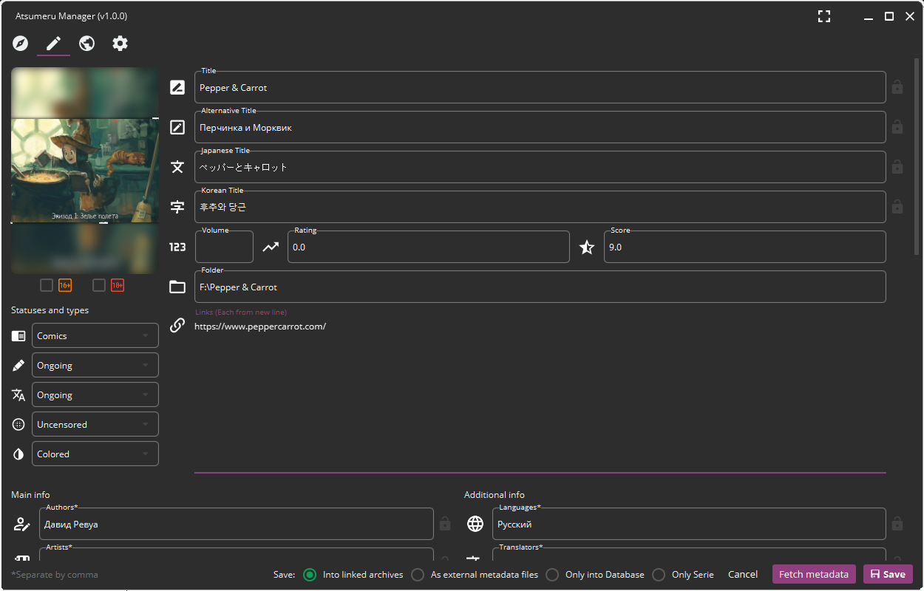Select 'As external metadata files' save option
Image resolution: width=924 pixels, height=591 pixels.
tap(418, 574)
